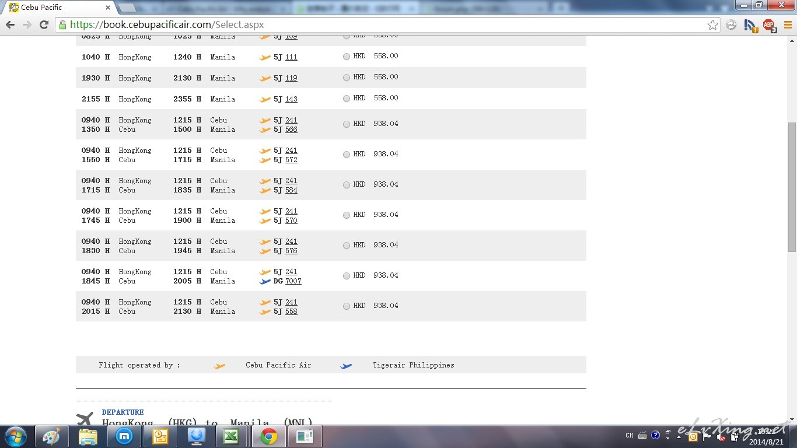Close the Cebu Pacific tab
This screenshot has width=797, height=448.
pyautogui.click(x=108, y=8)
